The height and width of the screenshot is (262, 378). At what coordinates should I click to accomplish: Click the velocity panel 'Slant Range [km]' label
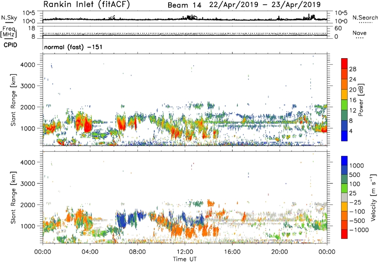click(x=13, y=197)
